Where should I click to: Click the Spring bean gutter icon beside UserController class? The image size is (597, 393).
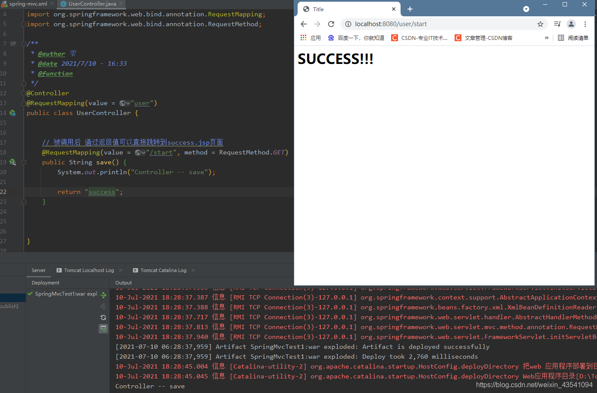click(x=12, y=113)
